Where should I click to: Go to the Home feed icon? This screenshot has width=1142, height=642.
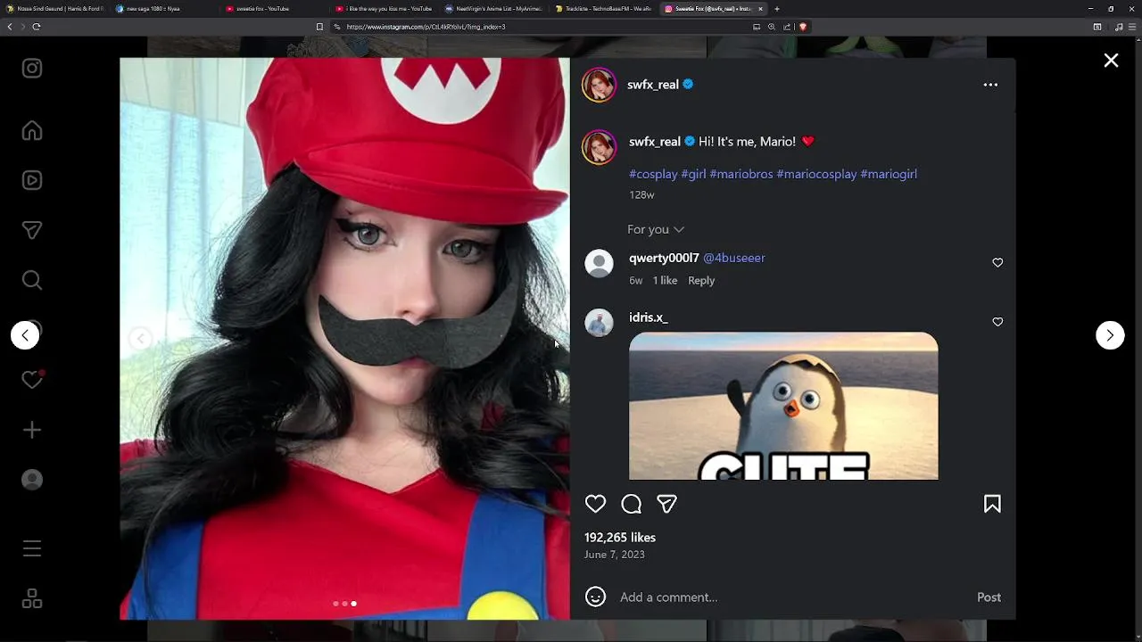32,131
